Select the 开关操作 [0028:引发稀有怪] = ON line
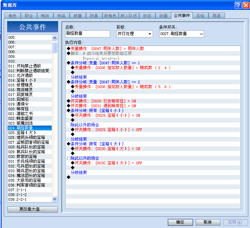This screenshot has height=228, width=250. click(153, 101)
